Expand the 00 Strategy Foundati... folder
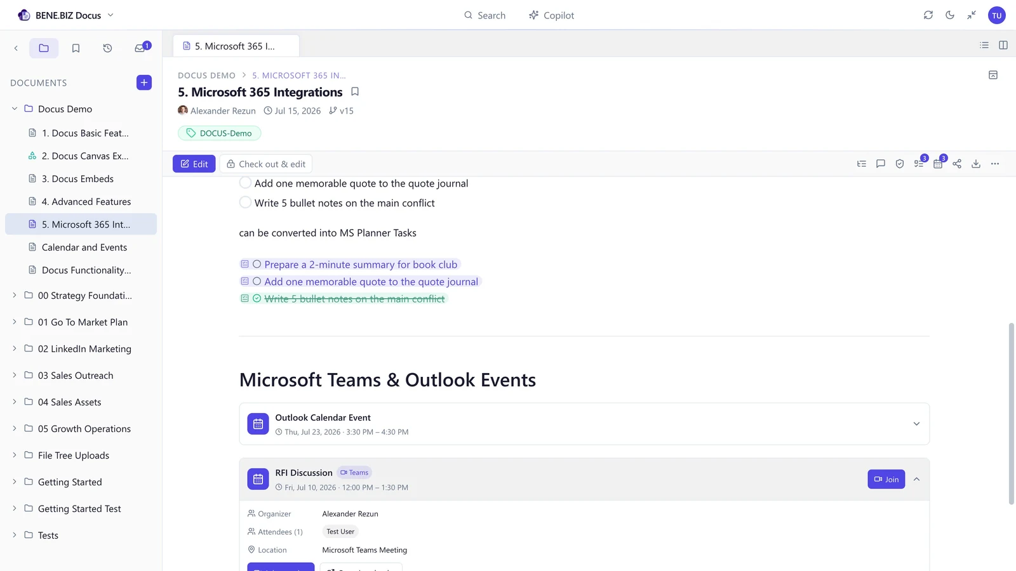The height and width of the screenshot is (571, 1016). pos(15,295)
